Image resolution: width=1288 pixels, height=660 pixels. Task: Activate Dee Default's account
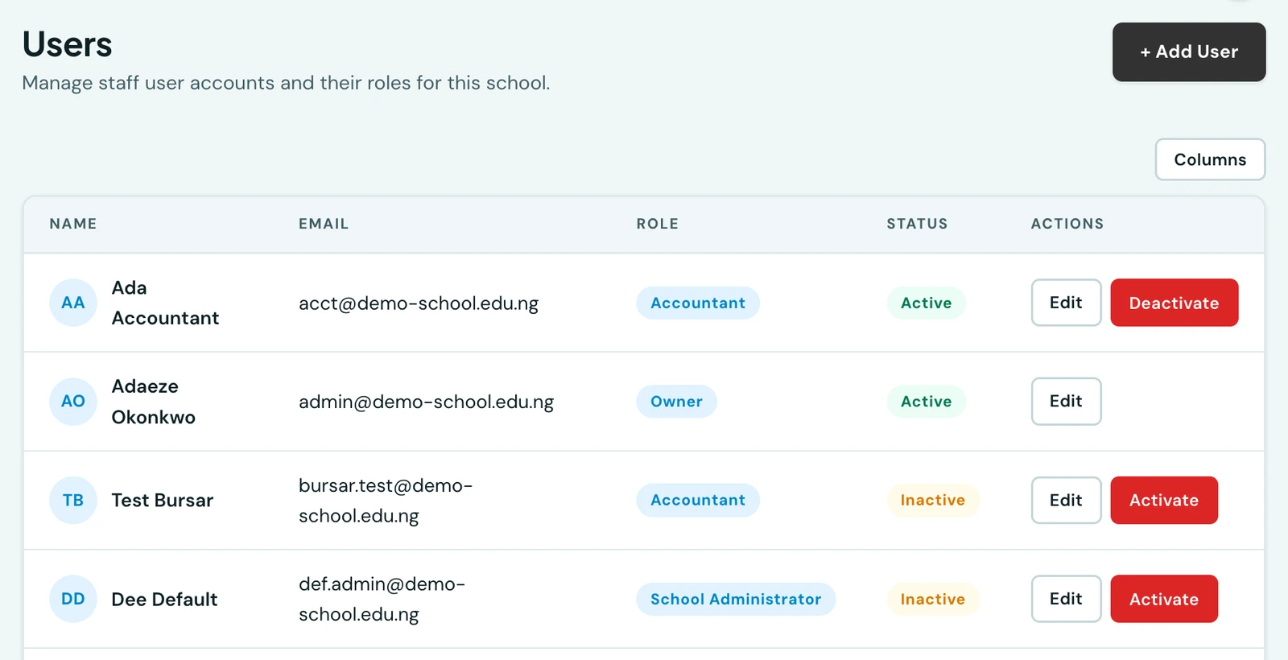(1164, 599)
